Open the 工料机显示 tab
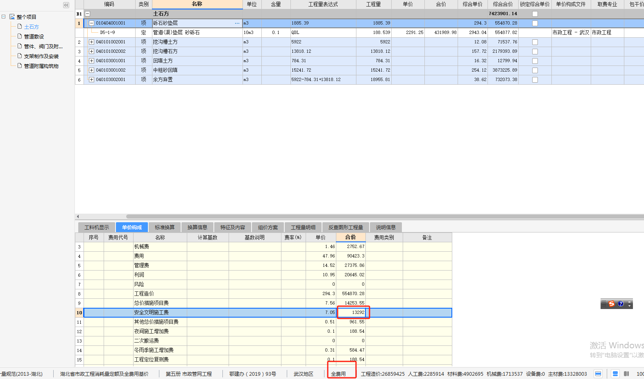The width and height of the screenshot is (644, 379). (x=97, y=227)
